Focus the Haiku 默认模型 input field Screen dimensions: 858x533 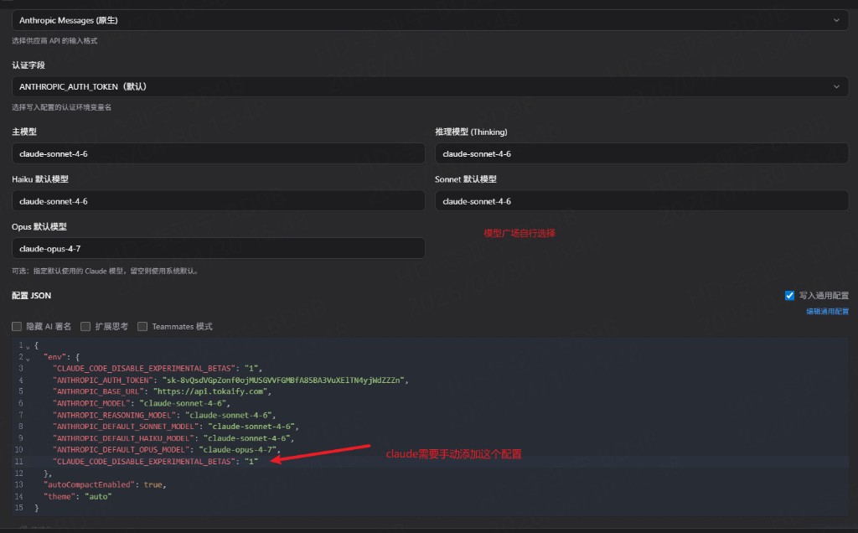(x=219, y=201)
